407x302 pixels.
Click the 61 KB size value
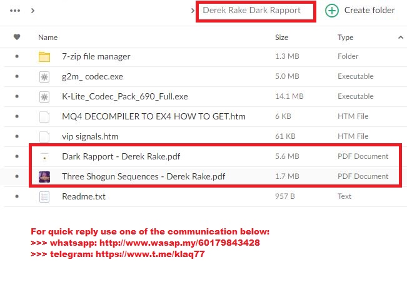coord(285,136)
